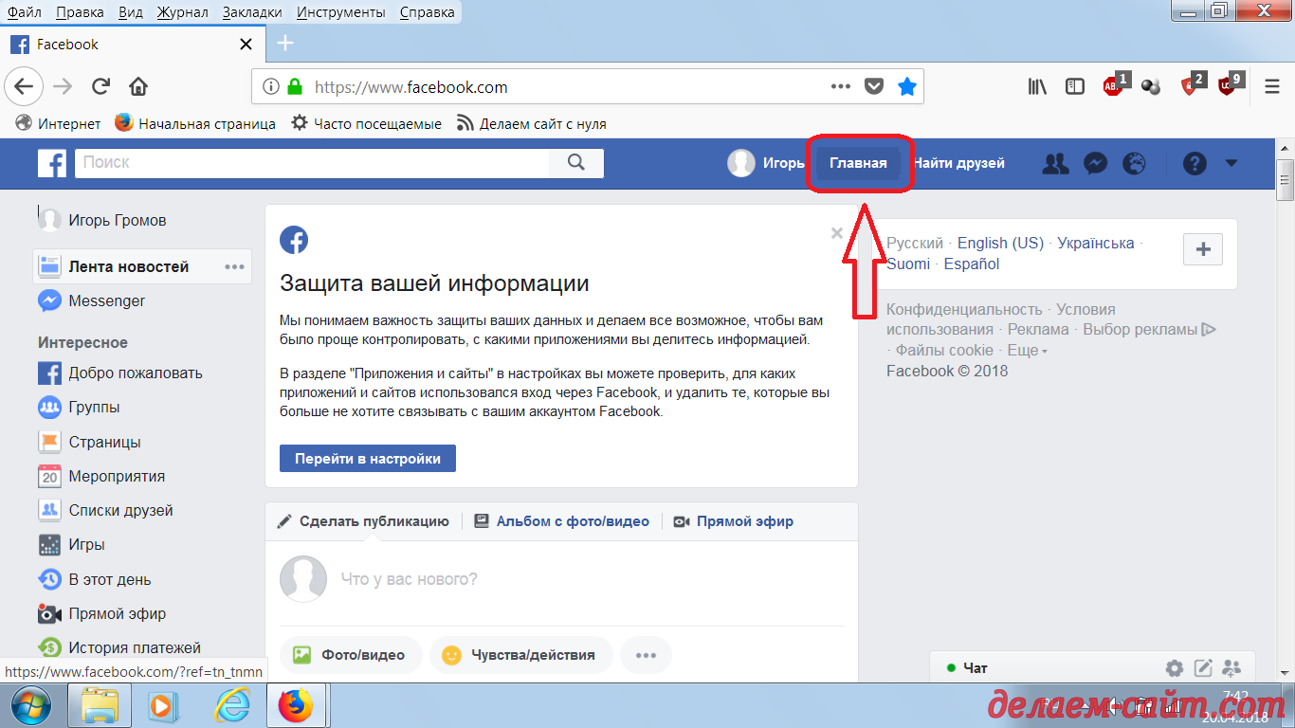This screenshot has height=728, width=1295.
Task: Open the Adblock Plus extension icon
Action: 1115,85
